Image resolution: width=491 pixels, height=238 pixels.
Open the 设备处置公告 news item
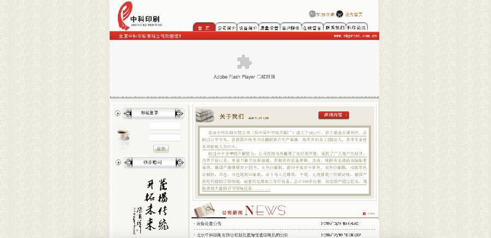pyautogui.click(x=209, y=224)
